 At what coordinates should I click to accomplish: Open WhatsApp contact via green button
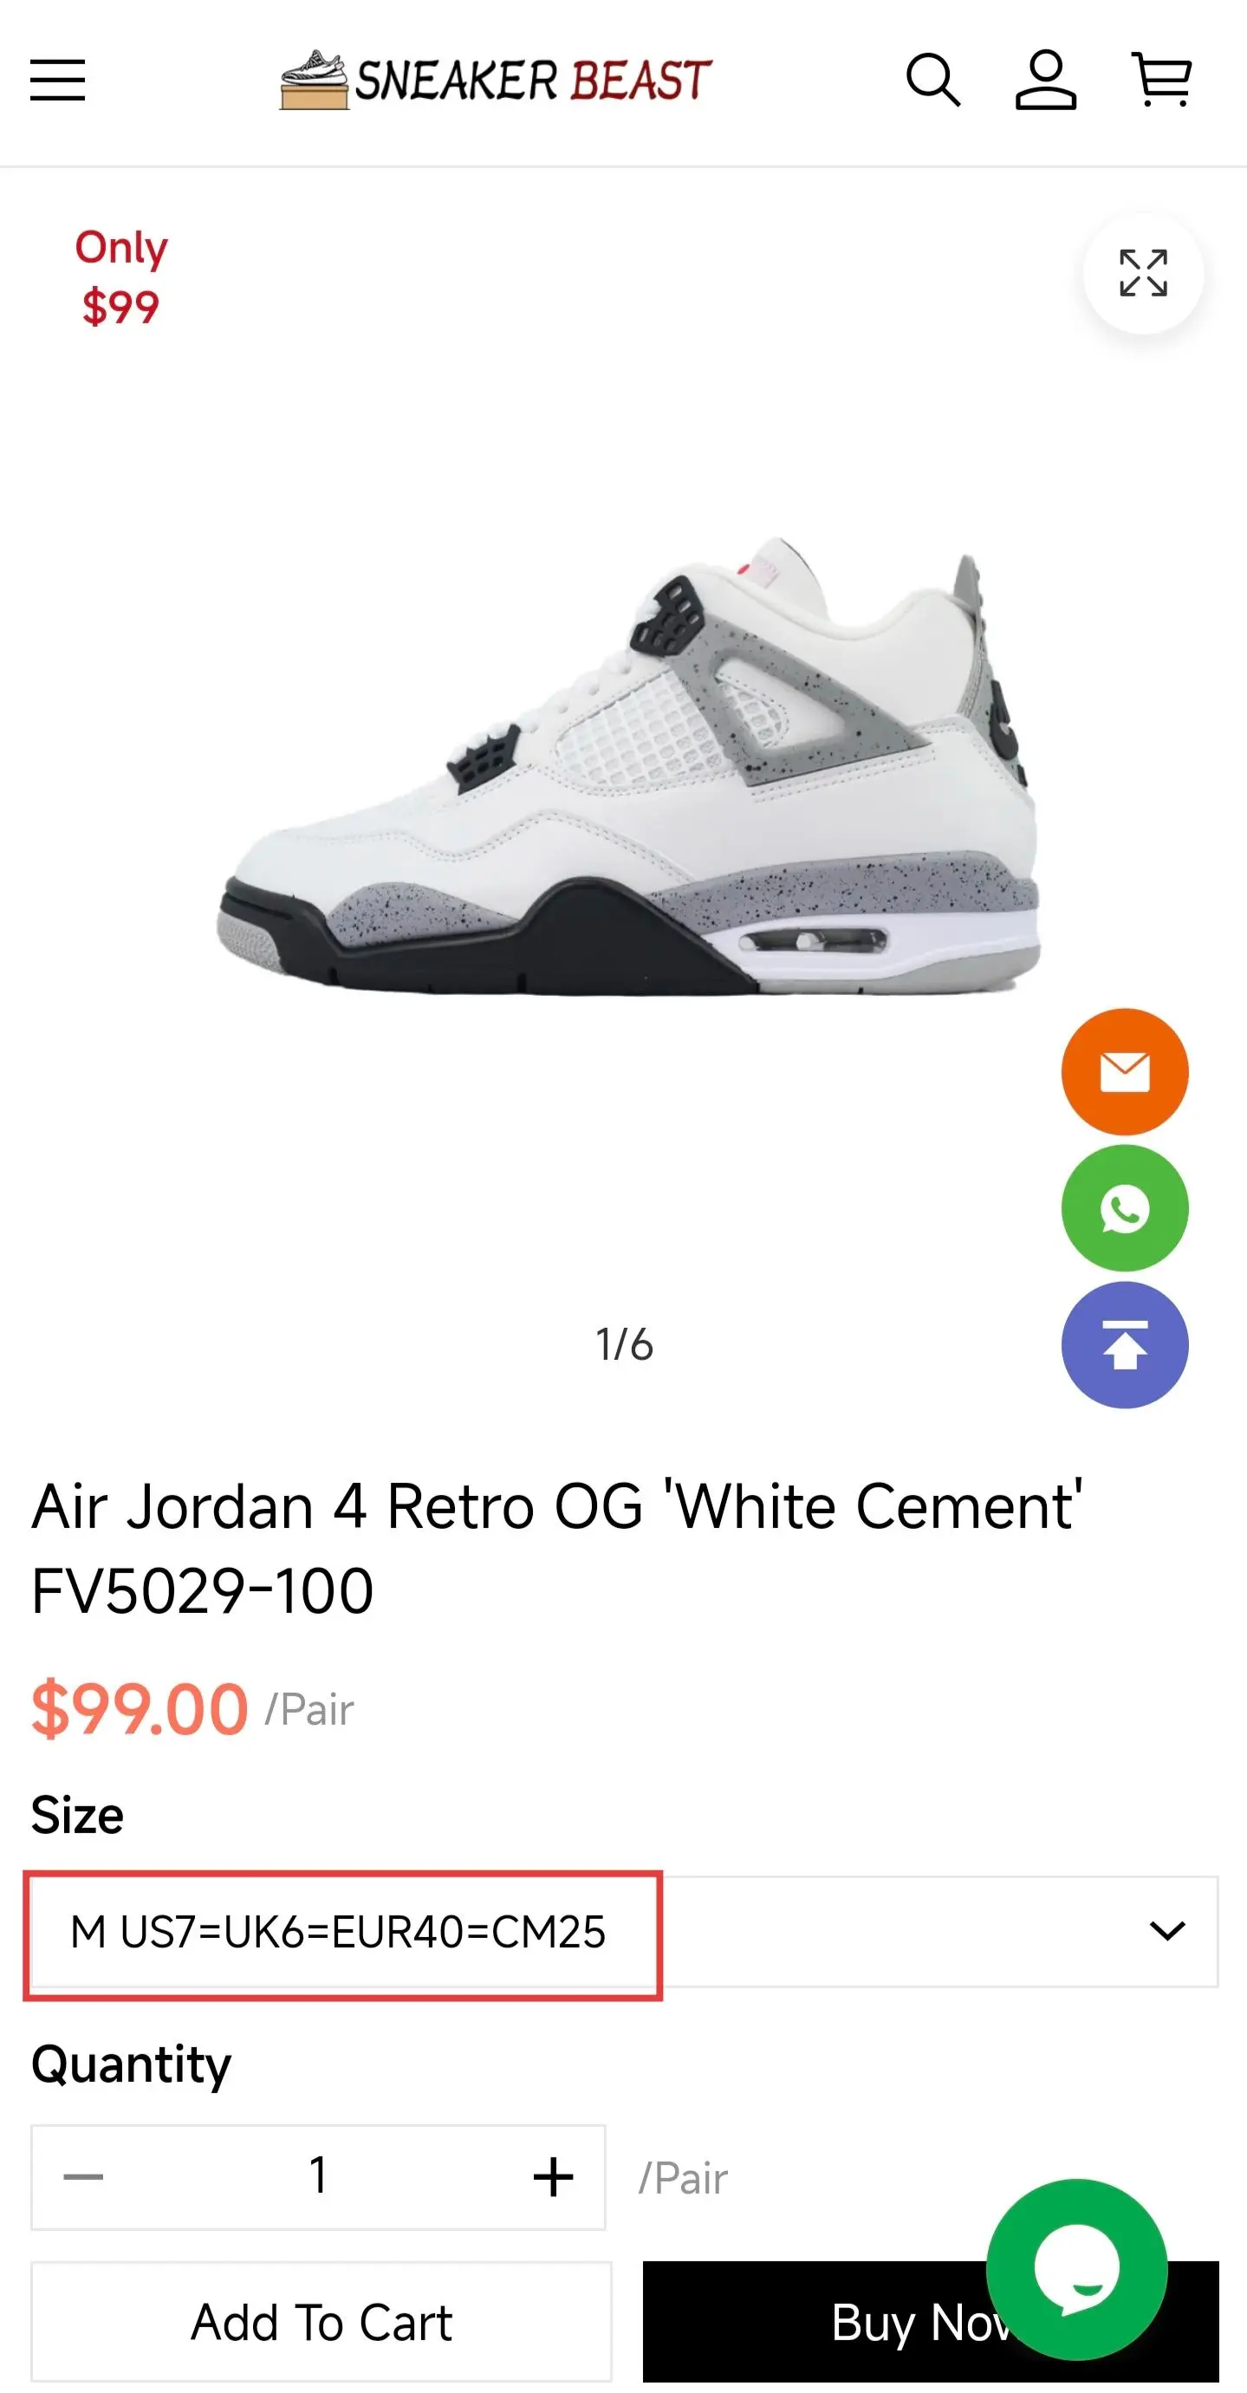point(1125,1207)
